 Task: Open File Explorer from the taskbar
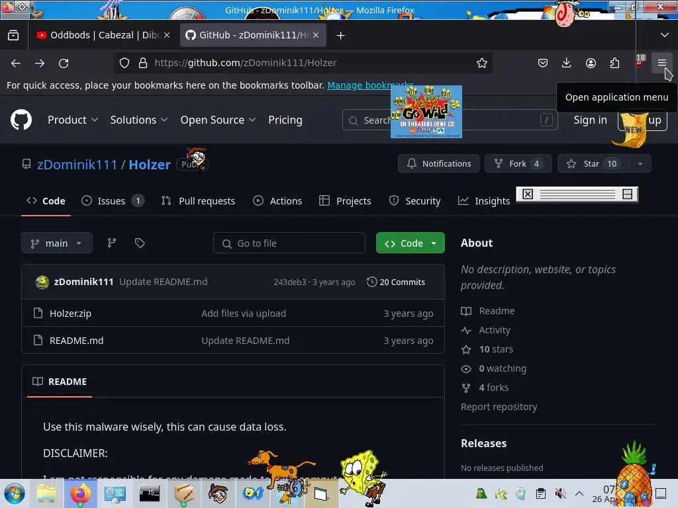point(46,493)
